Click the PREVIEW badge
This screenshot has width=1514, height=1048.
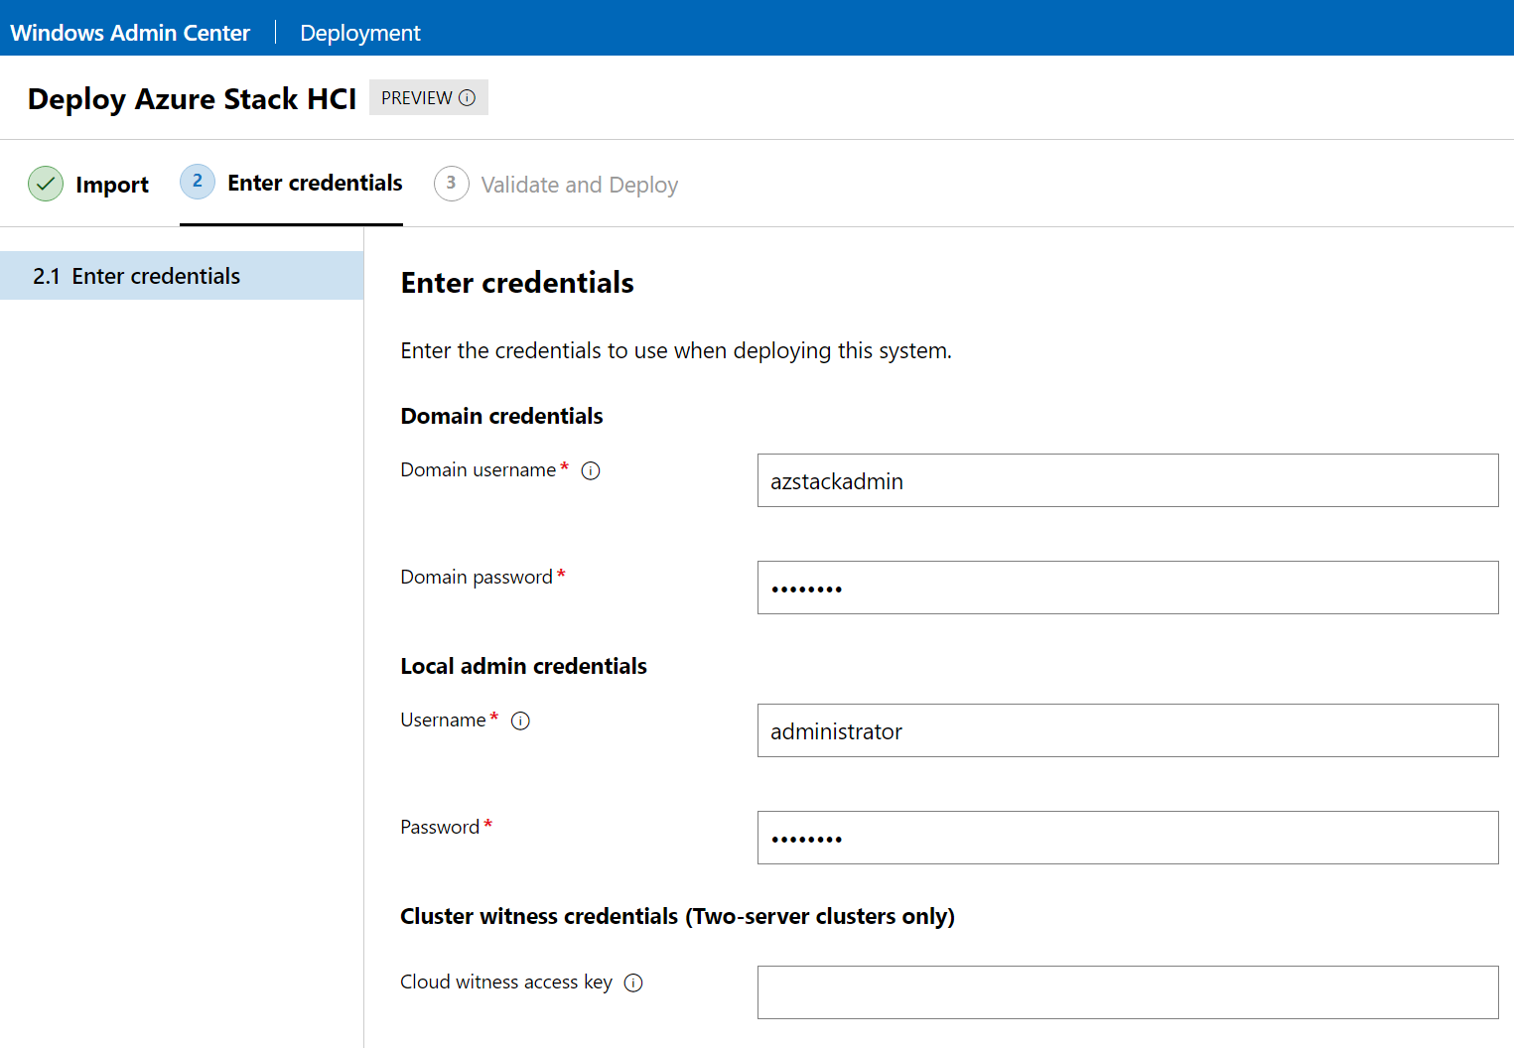(429, 97)
